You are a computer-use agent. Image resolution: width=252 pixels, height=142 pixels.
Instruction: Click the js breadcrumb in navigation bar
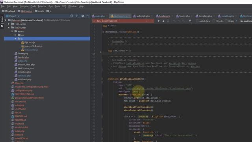click(49, 11)
